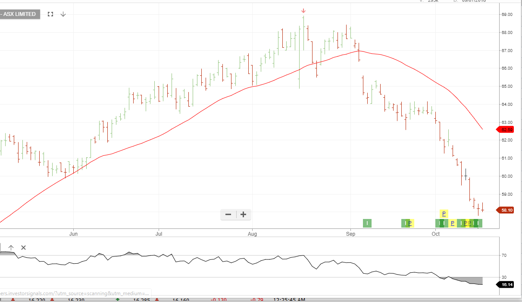
Task: Click the Jul label on time axis
Action: pos(159,234)
